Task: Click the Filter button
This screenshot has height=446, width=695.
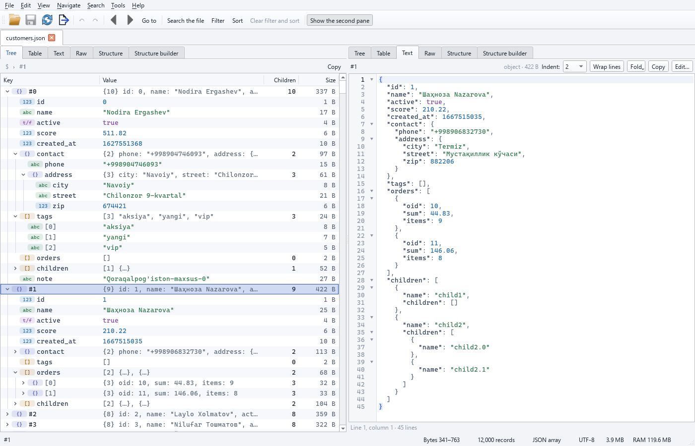Action: coord(218,20)
